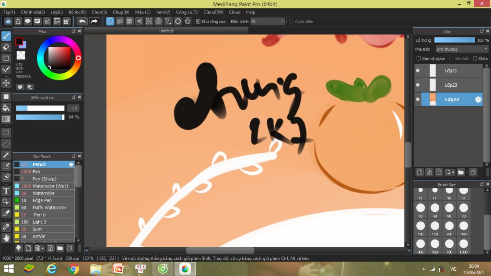Open snap settings gear

(x=187, y=21)
